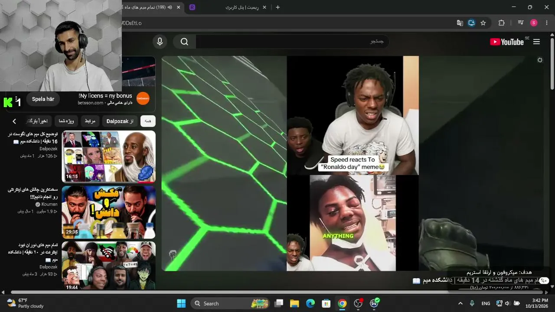Image resolution: width=555 pixels, height=312 pixels.
Task: Open the media controls icon in Chrome toolbar
Action: point(521,23)
